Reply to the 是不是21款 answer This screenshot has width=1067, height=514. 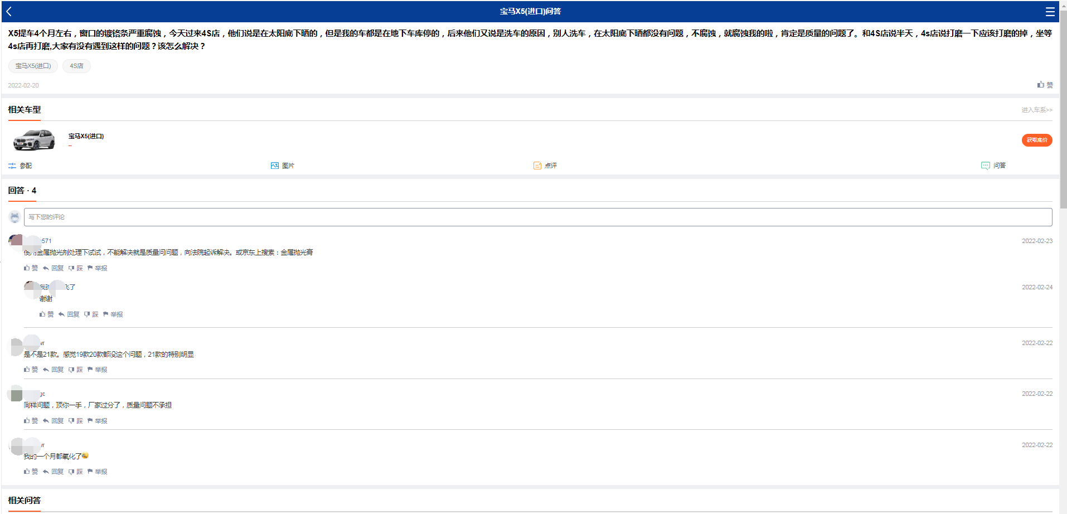tap(54, 370)
